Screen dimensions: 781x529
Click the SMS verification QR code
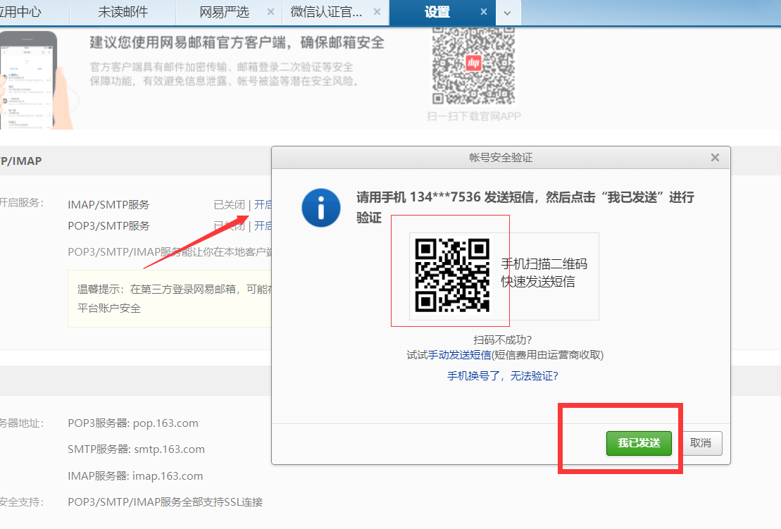[x=452, y=275]
